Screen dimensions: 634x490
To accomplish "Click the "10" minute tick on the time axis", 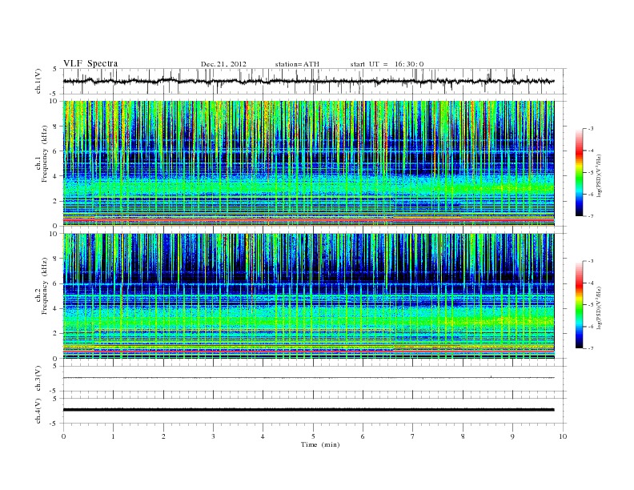I will pyautogui.click(x=563, y=436).
